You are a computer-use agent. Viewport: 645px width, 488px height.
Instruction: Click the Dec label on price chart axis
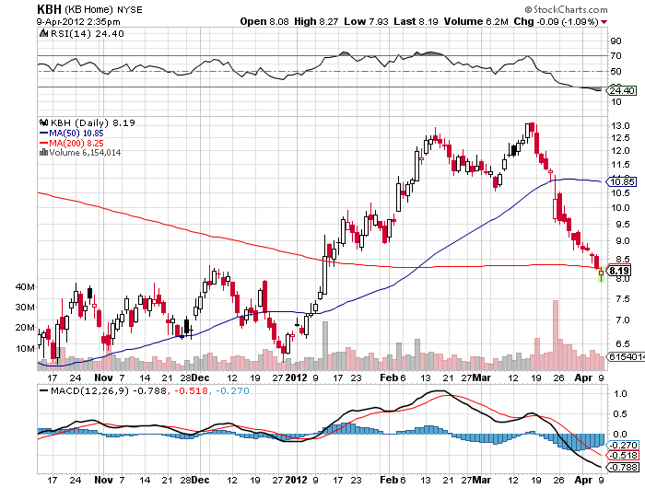[201, 378]
